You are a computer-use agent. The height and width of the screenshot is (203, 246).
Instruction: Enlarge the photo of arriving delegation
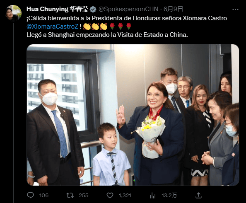[x=133, y=115]
